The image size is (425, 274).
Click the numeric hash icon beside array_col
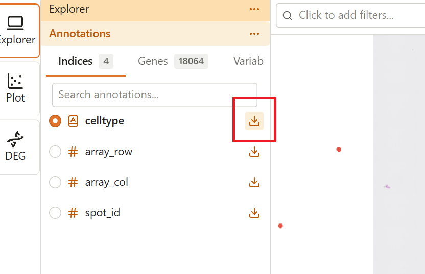coord(73,182)
